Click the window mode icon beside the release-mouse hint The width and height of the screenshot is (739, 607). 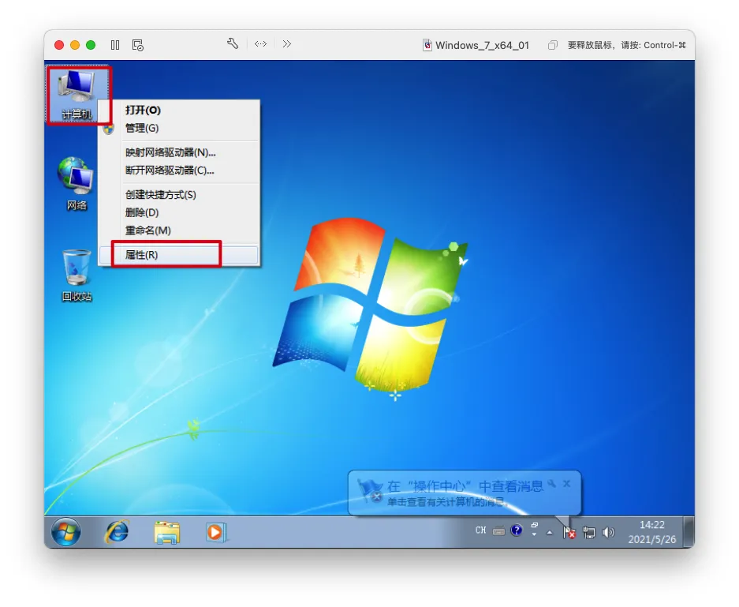tap(552, 45)
